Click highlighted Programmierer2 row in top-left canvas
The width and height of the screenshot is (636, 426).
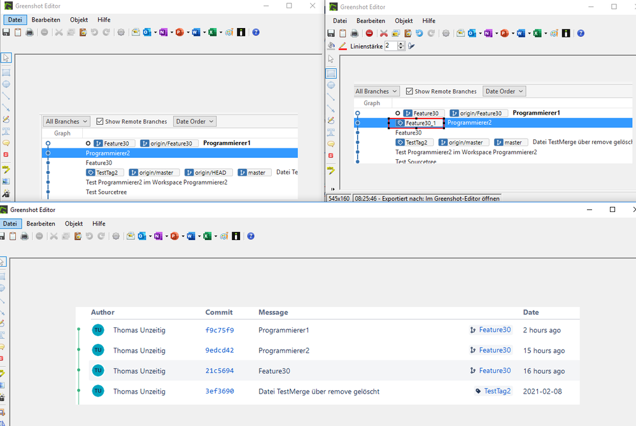(170, 153)
